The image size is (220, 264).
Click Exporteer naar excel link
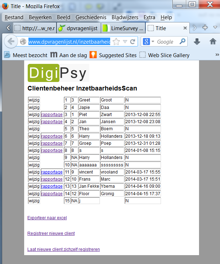pyautogui.click(x=47, y=218)
